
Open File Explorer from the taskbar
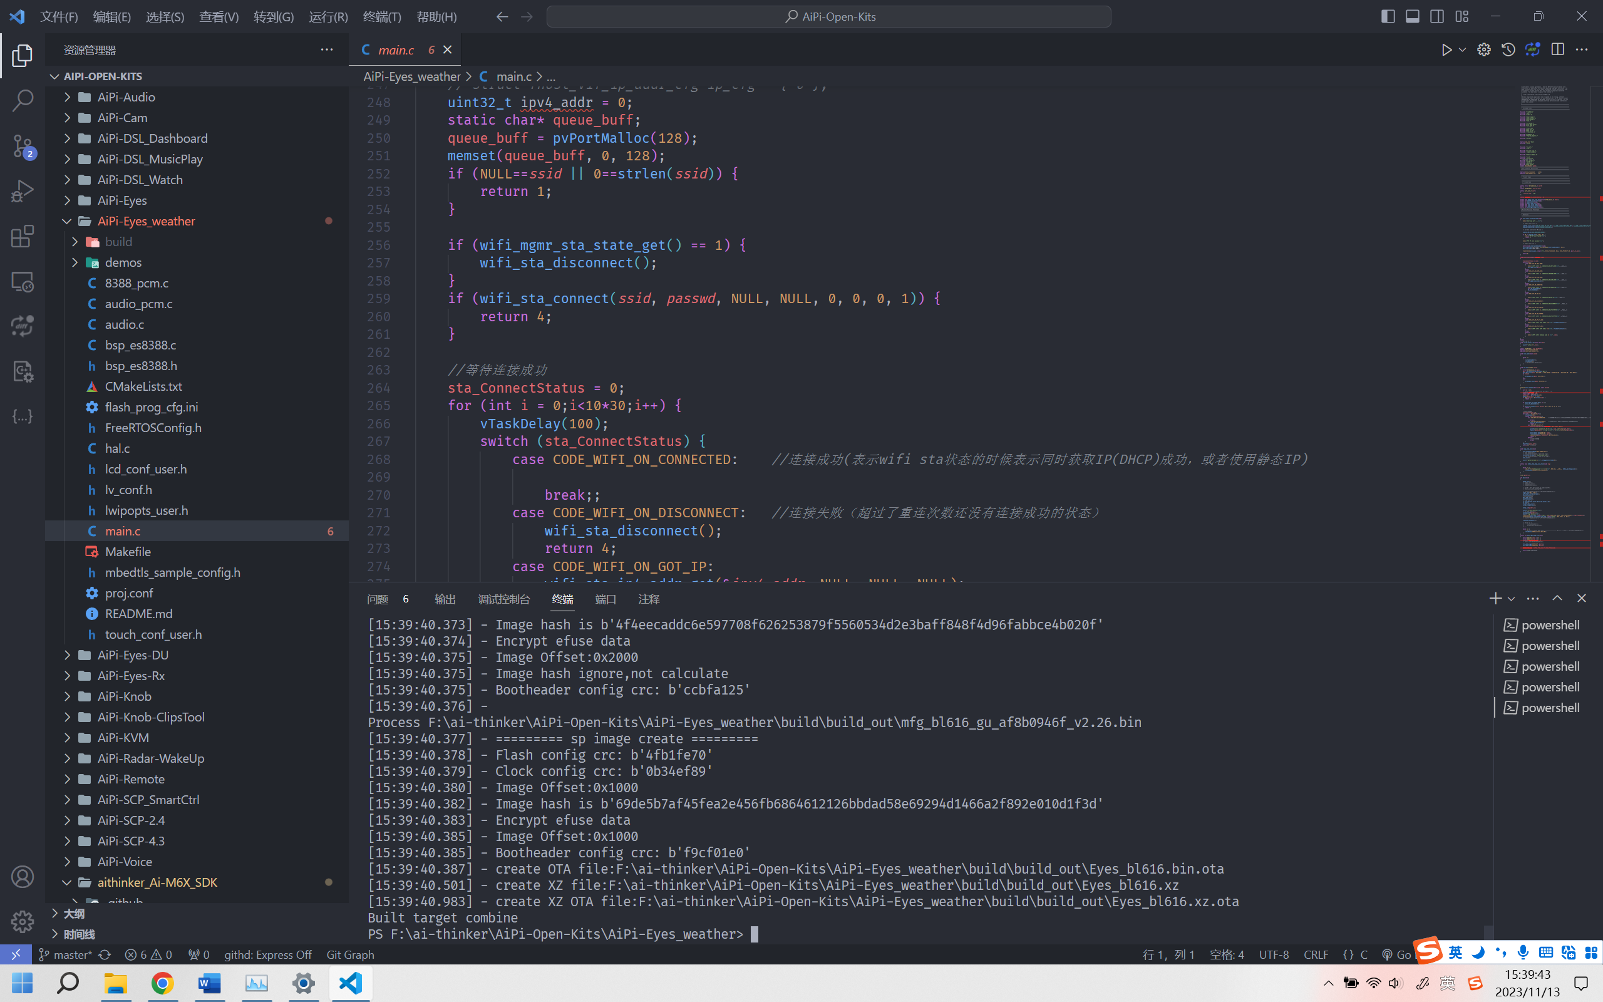115,983
